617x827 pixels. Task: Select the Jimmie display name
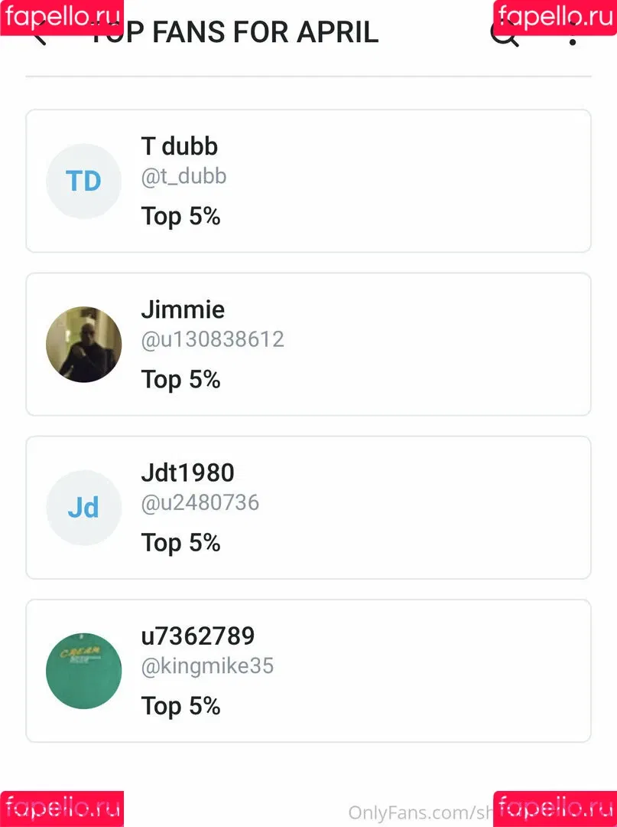(183, 309)
